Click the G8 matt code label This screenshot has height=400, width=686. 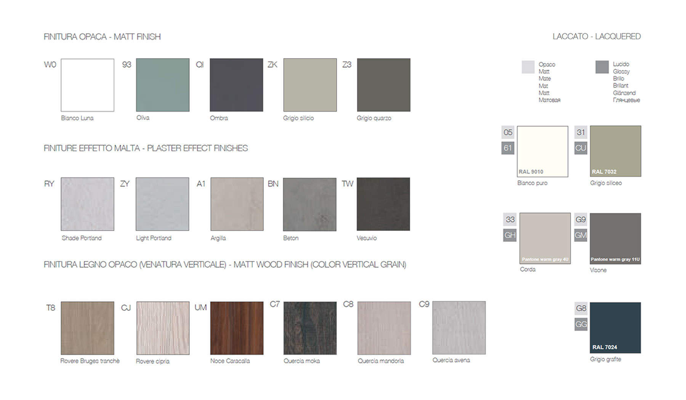coord(581,308)
